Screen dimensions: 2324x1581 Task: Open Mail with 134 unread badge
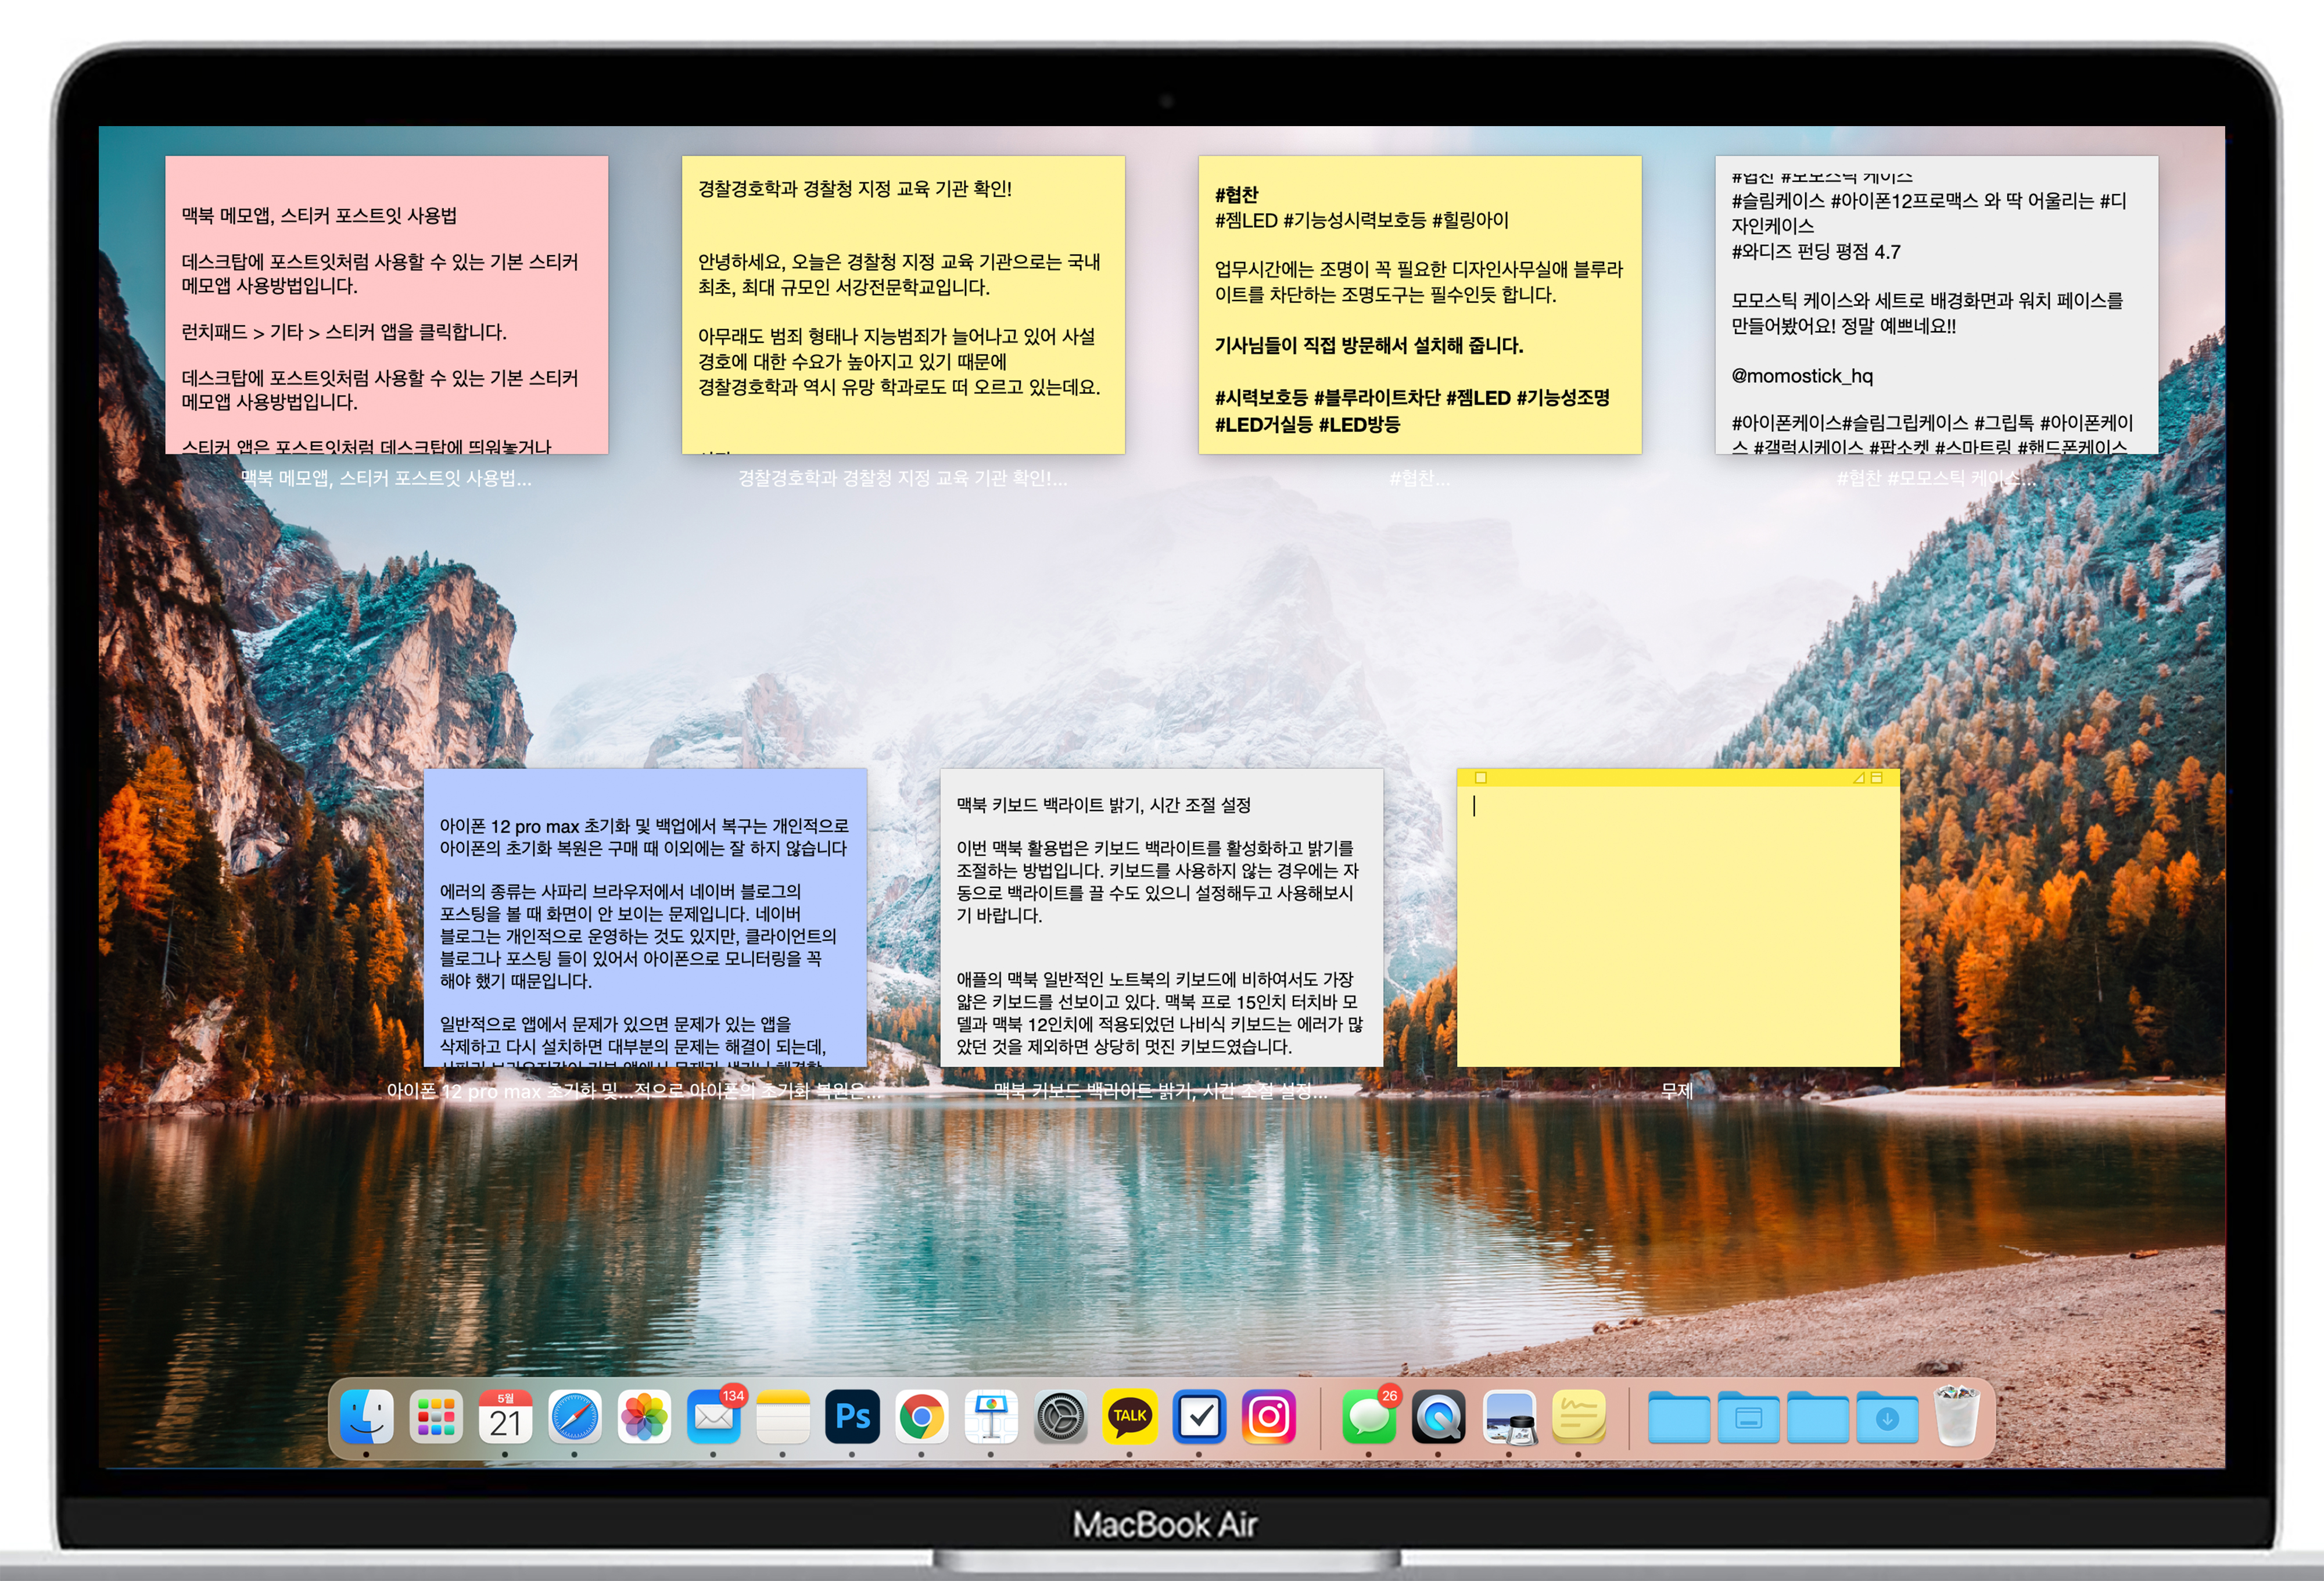[x=714, y=1416]
